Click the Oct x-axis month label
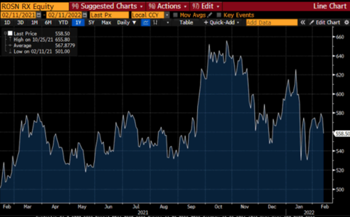350x217 pixels. click(218, 207)
